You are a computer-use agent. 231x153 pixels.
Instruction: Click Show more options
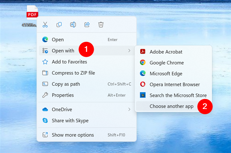point(73,135)
